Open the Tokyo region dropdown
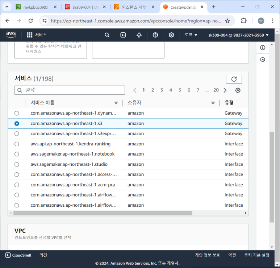This screenshot has width=280, height=268. point(191,35)
